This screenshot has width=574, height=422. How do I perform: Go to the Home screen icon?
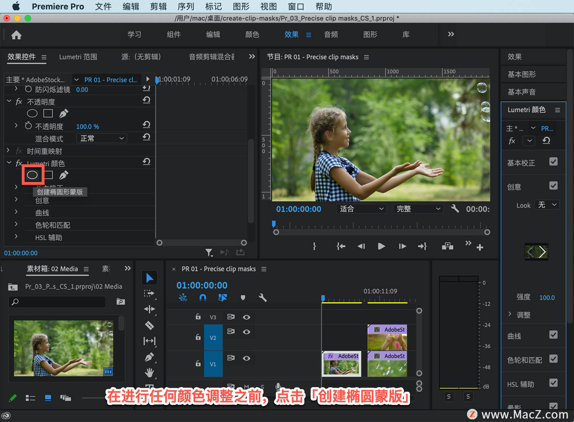(x=16, y=35)
